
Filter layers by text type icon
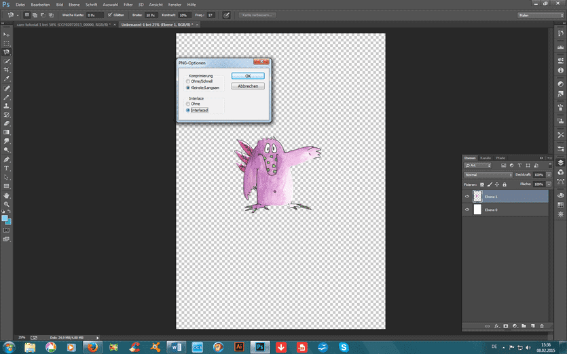[x=519, y=165]
